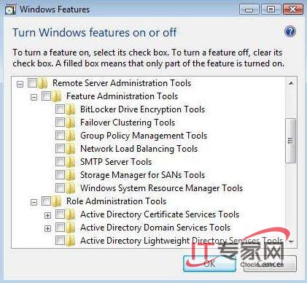Viewport: 307px width, 283px height.
Task: Confirm changes with the OK button
Action: pyautogui.click(x=209, y=264)
